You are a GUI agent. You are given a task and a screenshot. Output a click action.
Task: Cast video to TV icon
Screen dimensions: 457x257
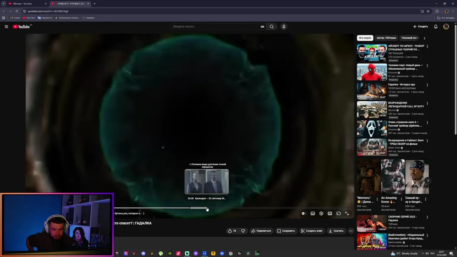tap(338, 213)
